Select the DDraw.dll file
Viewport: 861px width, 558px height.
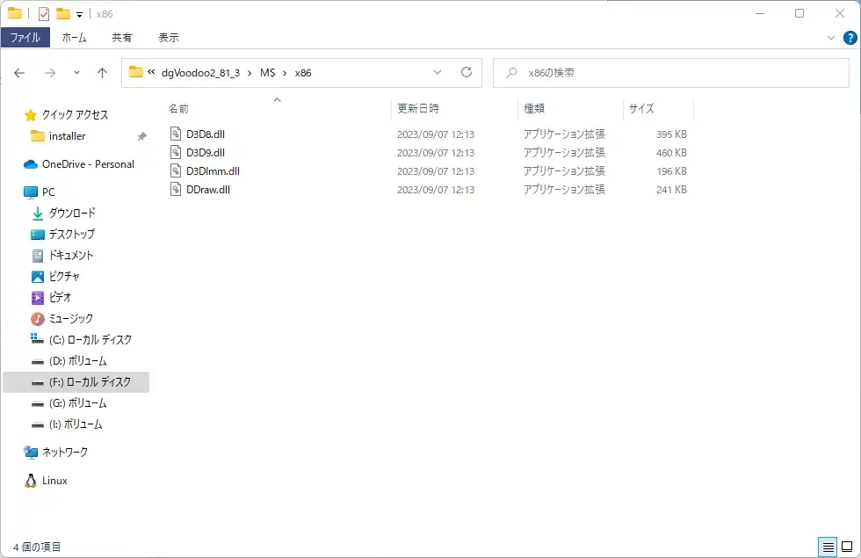coord(208,189)
